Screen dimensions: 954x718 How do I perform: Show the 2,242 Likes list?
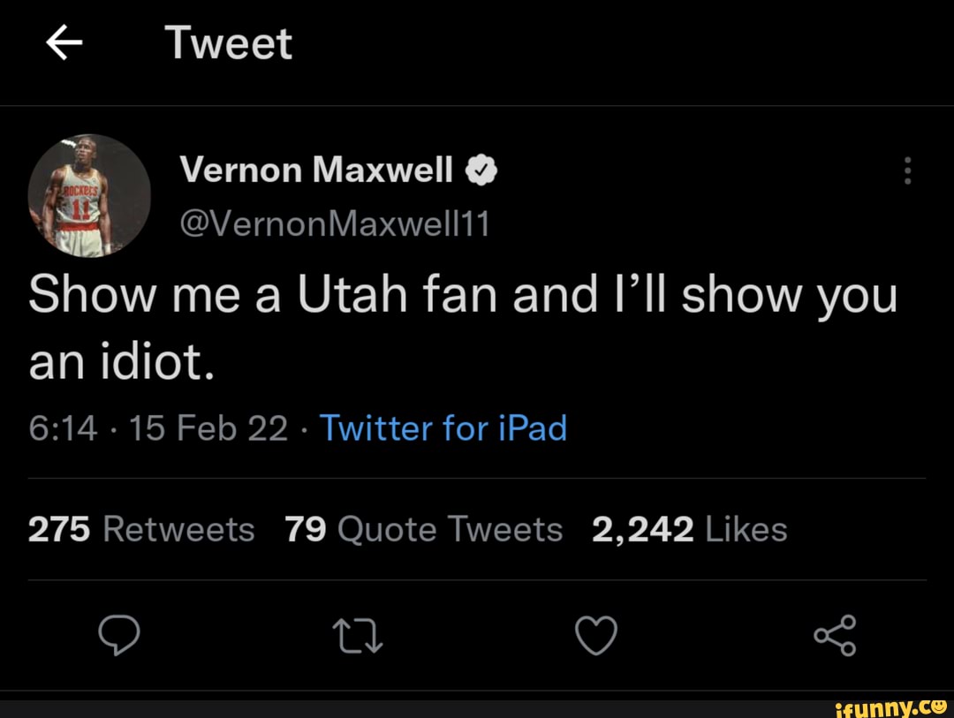point(689,529)
